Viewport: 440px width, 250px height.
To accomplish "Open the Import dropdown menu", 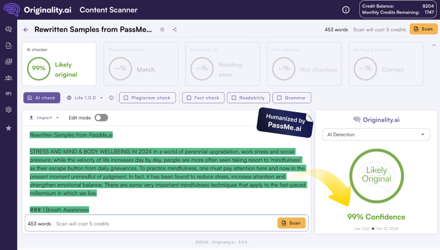I will click(x=44, y=118).
